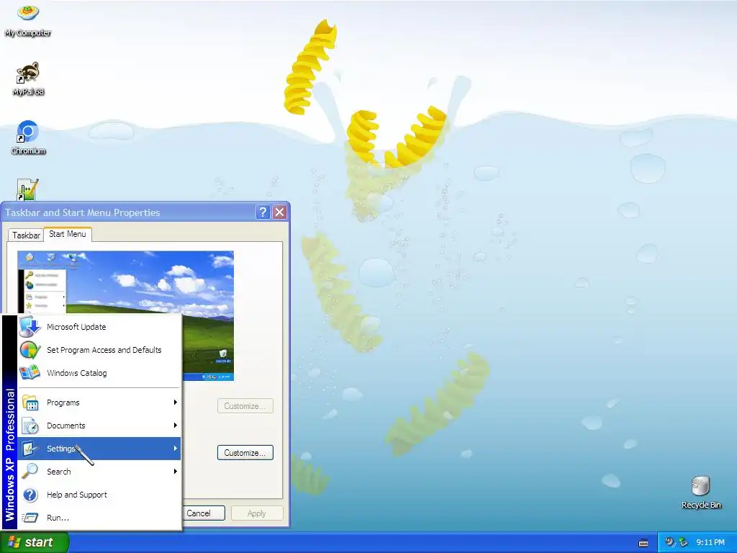Choose Microsoft Update from the Start menu

pos(99,327)
